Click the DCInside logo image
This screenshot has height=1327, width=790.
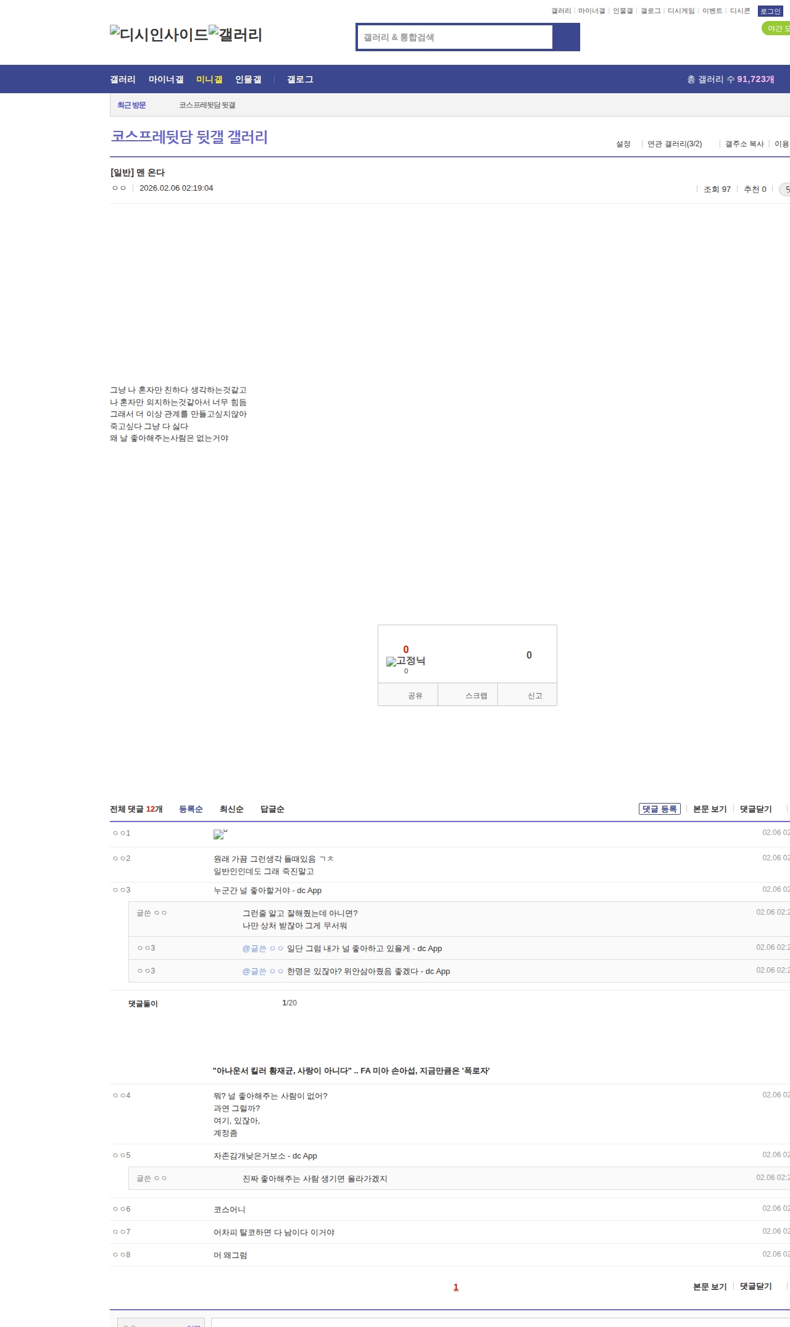tap(159, 35)
